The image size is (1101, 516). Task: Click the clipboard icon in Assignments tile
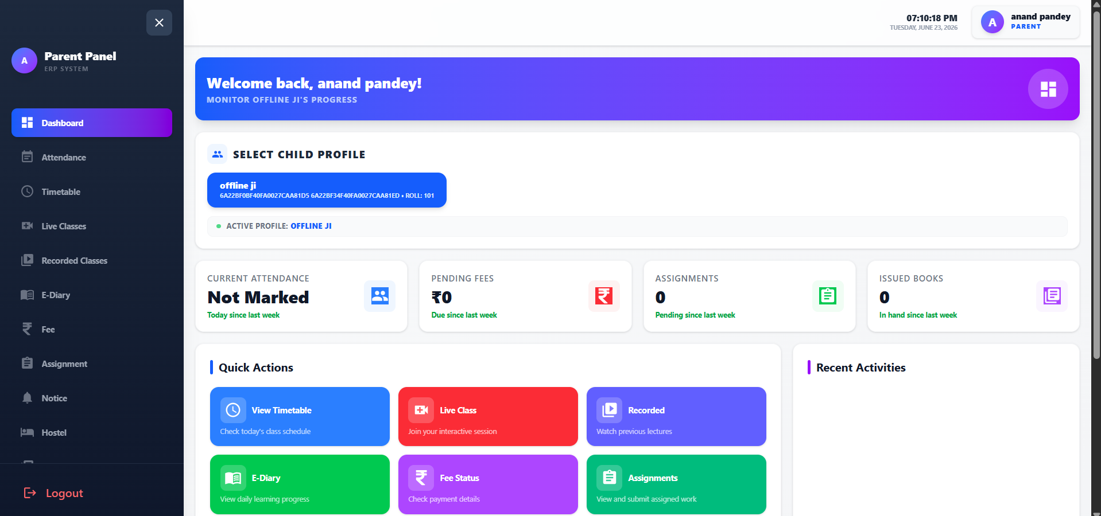609,478
